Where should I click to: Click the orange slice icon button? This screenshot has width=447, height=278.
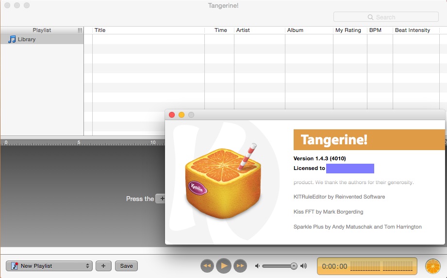[433, 266]
